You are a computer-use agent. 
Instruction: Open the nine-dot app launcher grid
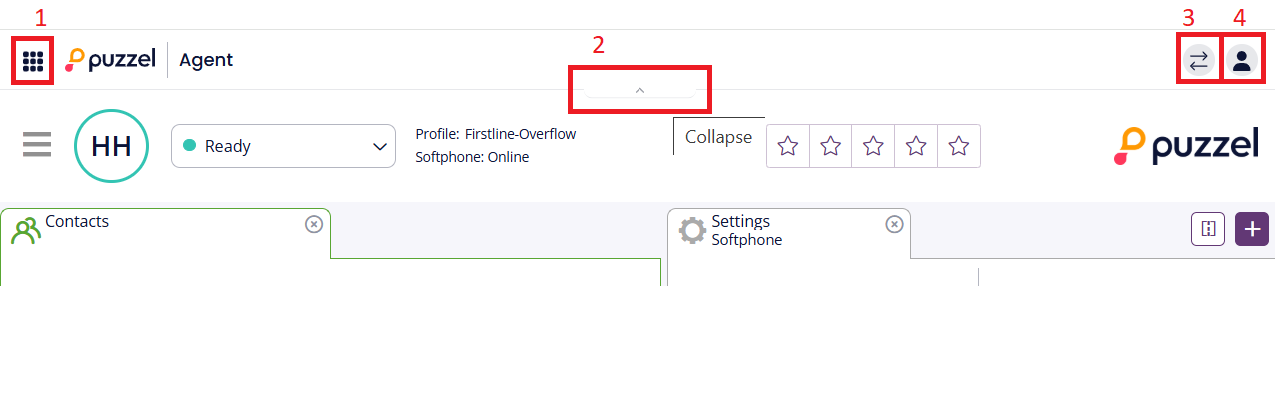click(x=33, y=60)
